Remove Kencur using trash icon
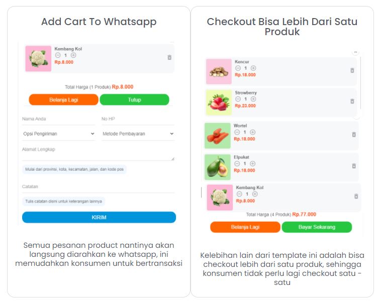The width and height of the screenshot is (382, 302). pos(352,70)
